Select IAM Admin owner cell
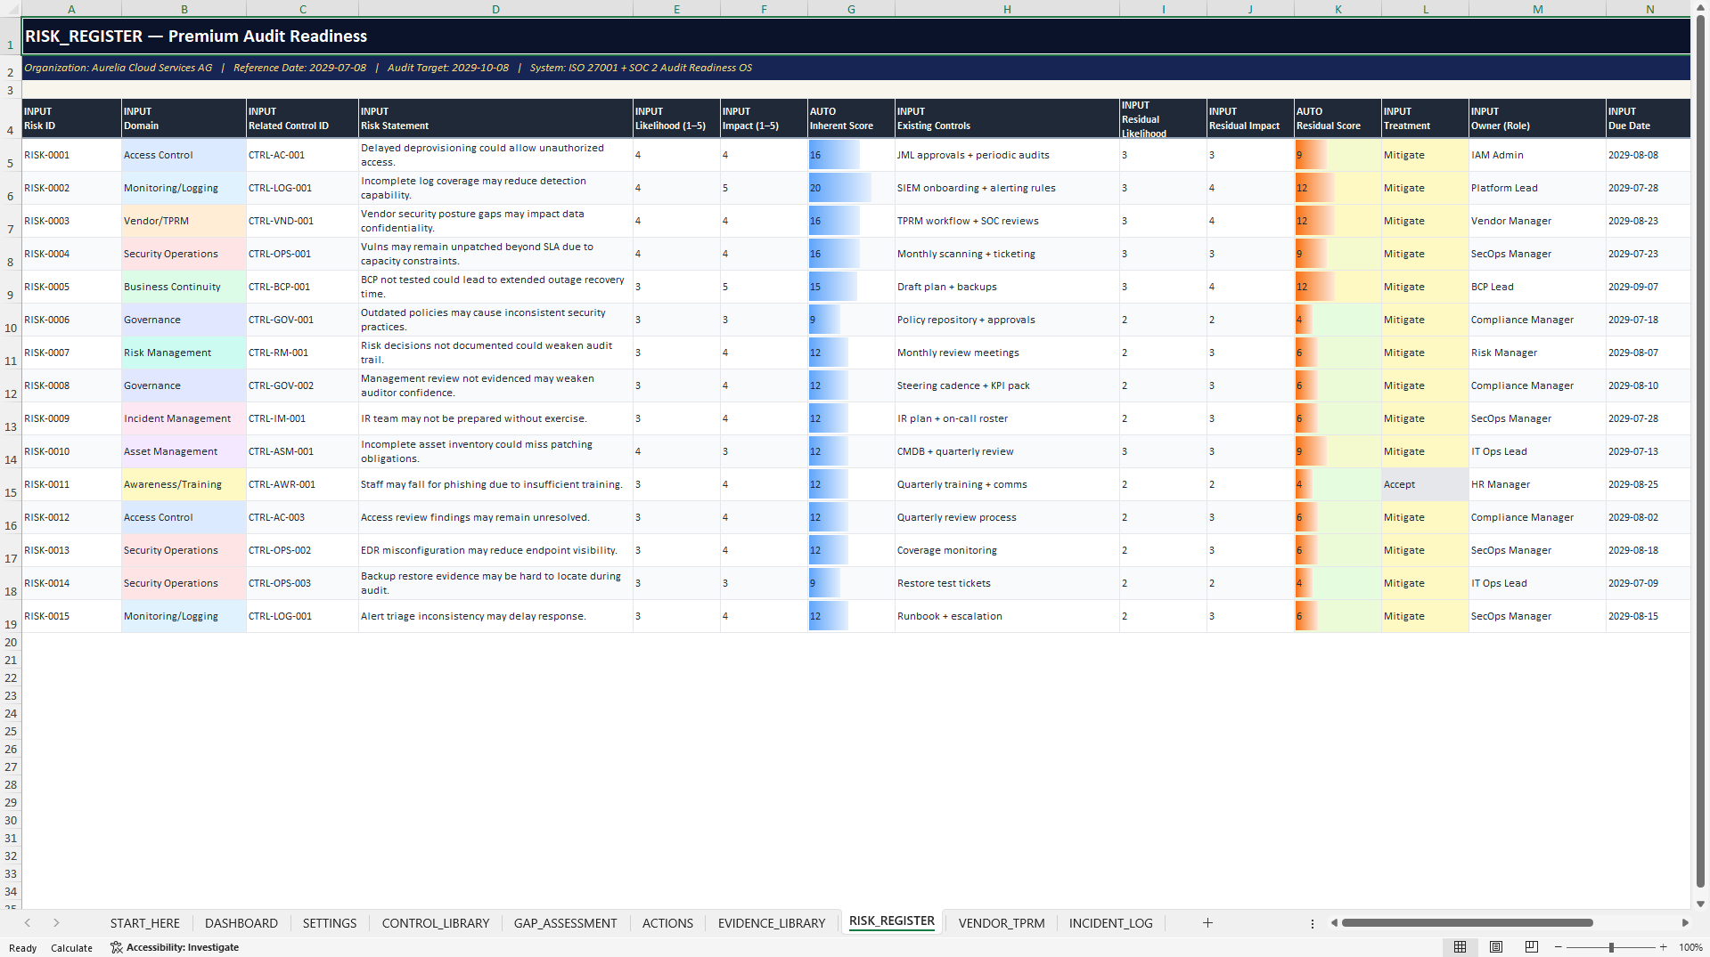 click(1537, 155)
